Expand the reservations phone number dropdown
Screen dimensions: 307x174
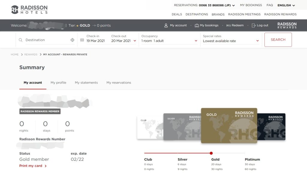234,5
